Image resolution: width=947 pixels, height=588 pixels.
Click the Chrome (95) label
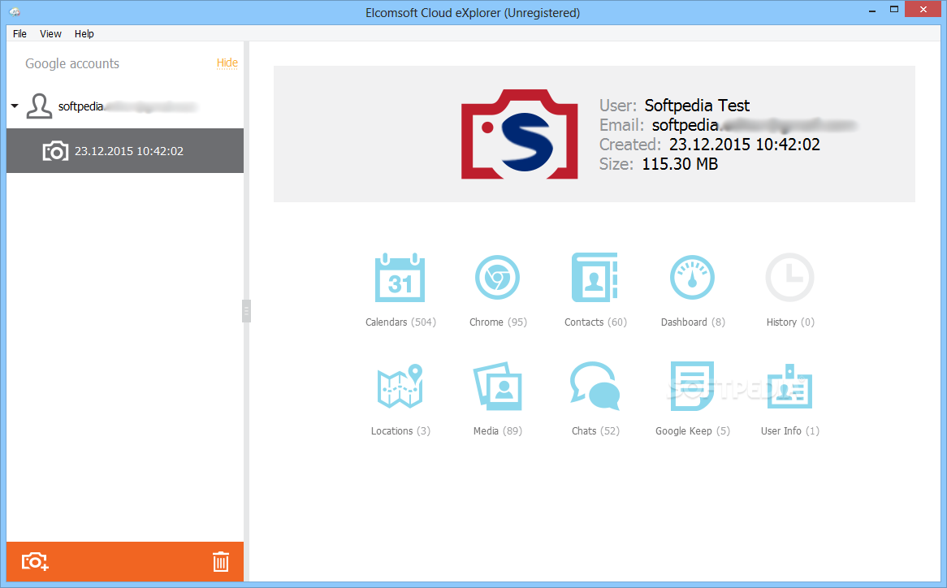(x=498, y=322)
